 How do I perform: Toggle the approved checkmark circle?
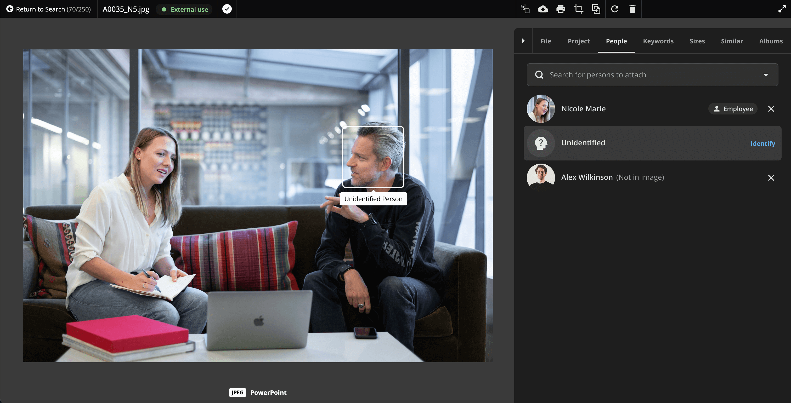coord(227,9)
